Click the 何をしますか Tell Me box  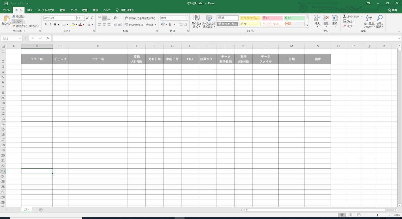[x=127, y=10]
